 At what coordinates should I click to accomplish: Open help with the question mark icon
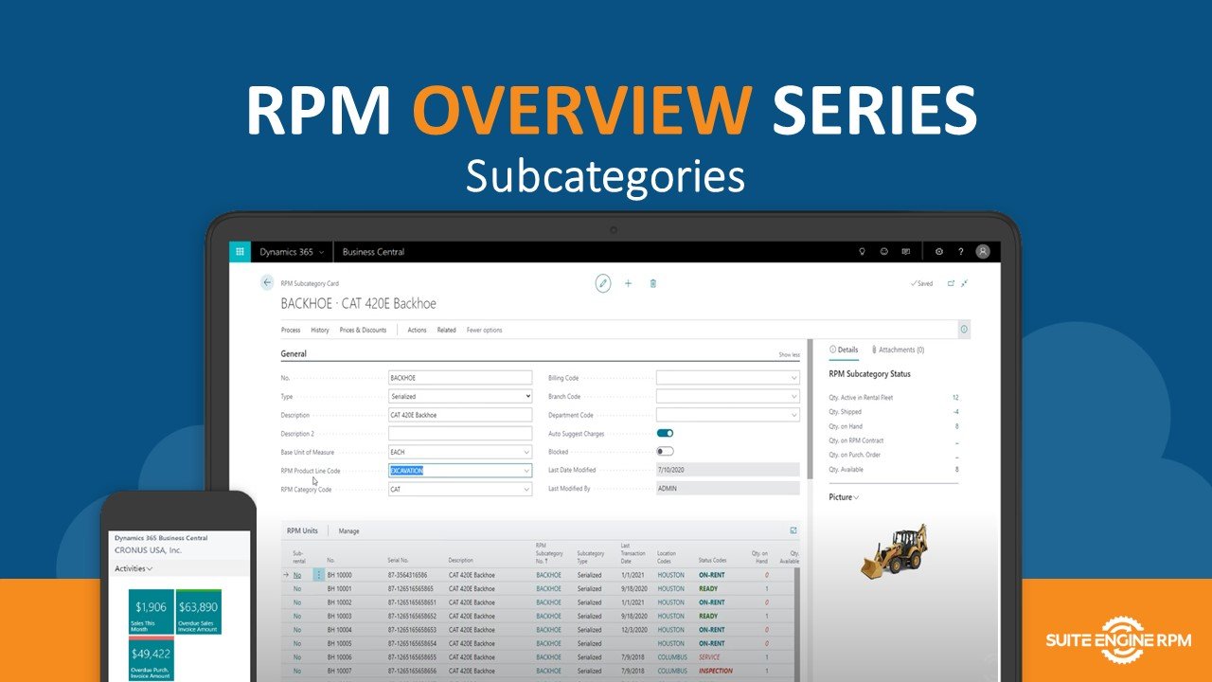coord(960,251)
